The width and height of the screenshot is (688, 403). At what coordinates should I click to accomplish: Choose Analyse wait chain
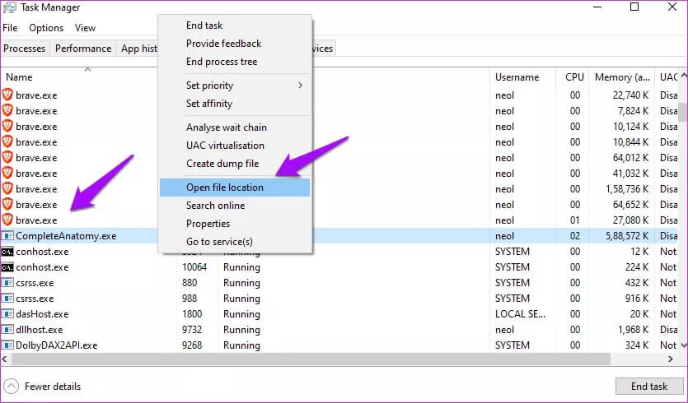227,127
